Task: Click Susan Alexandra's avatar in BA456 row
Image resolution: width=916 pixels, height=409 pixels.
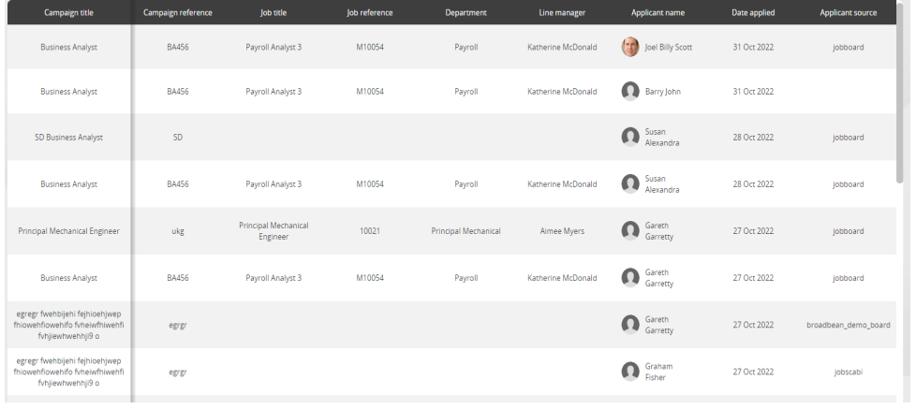Action: click(630, 183)
